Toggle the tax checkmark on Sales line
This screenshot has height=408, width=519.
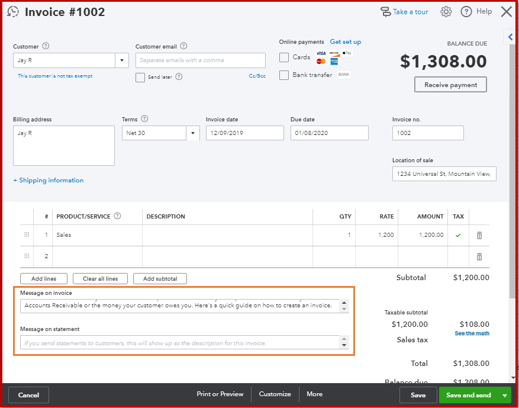pyautogui.click(x=458, y=235)
